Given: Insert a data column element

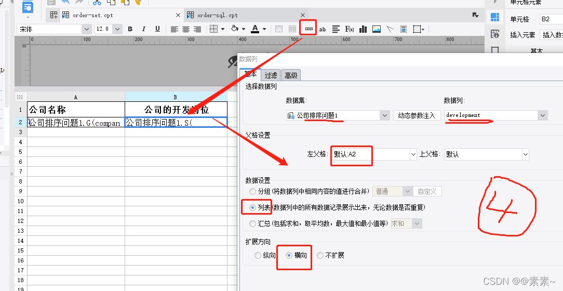Looking at the screenshot, I should tap(309, 29).
